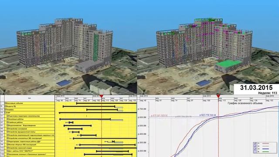Screen dimensions: 279x157
Task: Expand the Выдача РД group
Action: pos(6,106)
